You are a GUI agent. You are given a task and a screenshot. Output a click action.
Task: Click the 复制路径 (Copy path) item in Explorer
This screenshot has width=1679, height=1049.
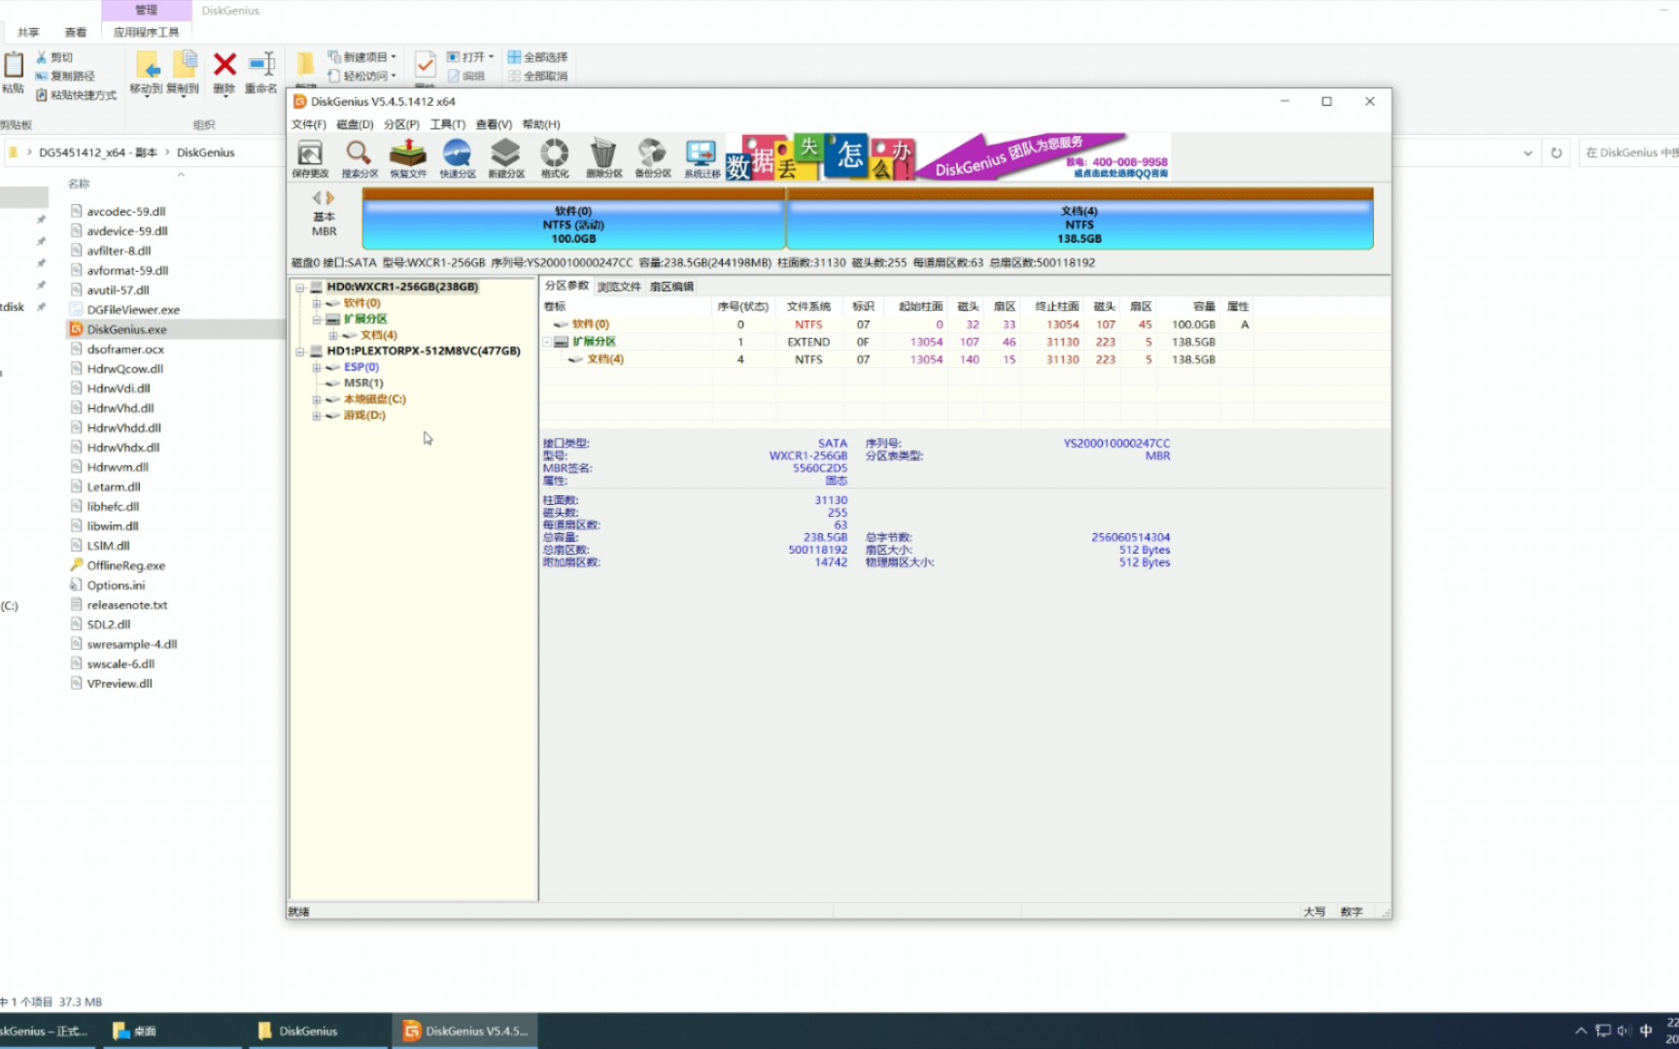pos(65,76)
